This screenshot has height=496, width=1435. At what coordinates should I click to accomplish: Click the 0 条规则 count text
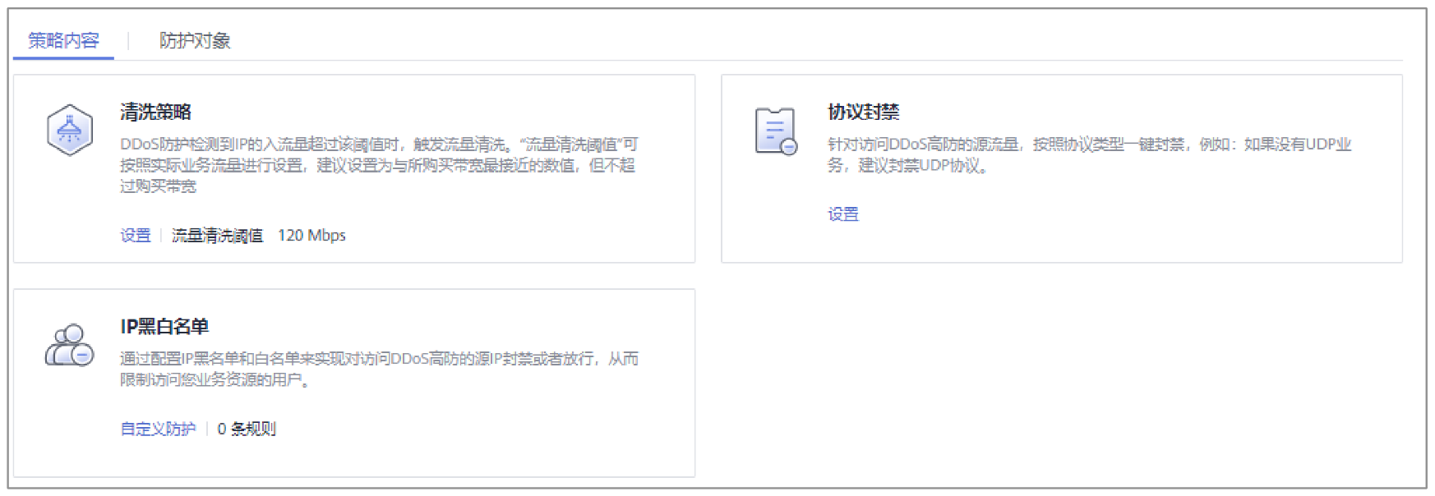point(247,429)
